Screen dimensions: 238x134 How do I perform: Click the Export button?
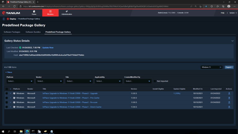coord(229,67)
